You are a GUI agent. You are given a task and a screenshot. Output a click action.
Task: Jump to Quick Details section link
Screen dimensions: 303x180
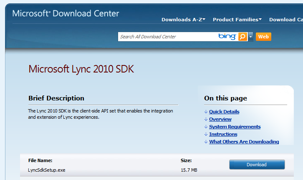click(224, 112)
